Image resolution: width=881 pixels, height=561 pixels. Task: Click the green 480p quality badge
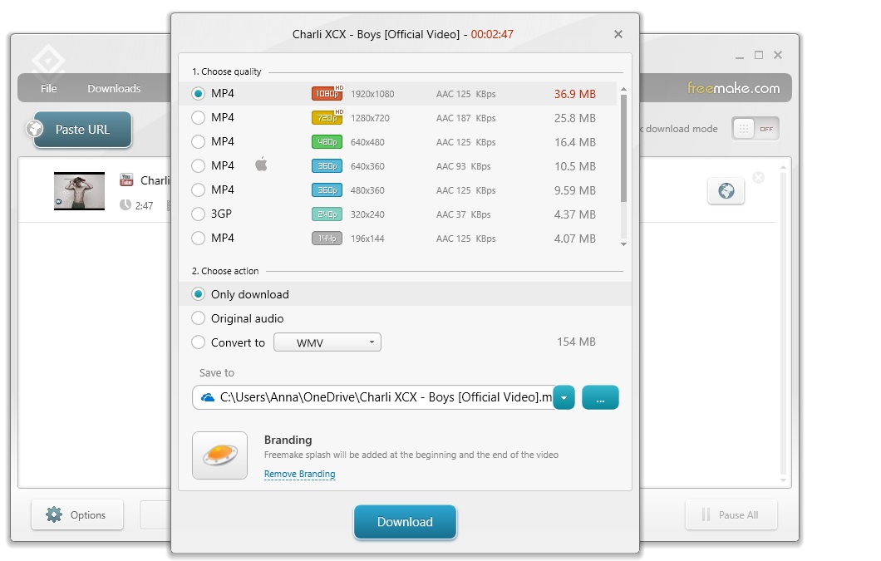point(327,141)
